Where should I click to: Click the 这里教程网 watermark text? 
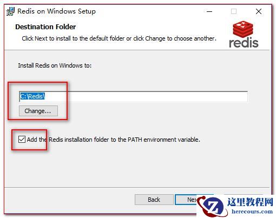pyautogui.click(x=250, y=202)
